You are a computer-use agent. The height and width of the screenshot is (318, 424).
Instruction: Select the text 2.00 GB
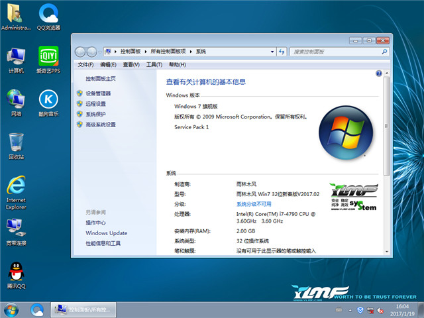pos(246,231)
